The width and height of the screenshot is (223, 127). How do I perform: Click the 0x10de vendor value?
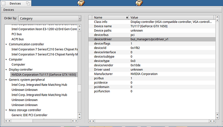[x=135, y=65]
